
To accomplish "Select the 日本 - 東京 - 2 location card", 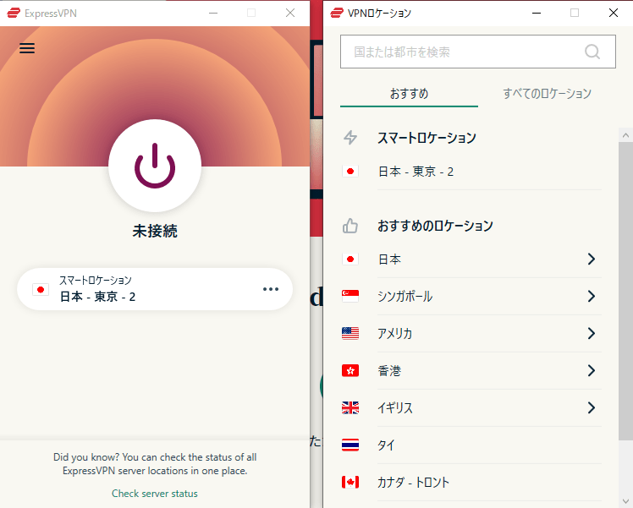I will tap(155, 289).
